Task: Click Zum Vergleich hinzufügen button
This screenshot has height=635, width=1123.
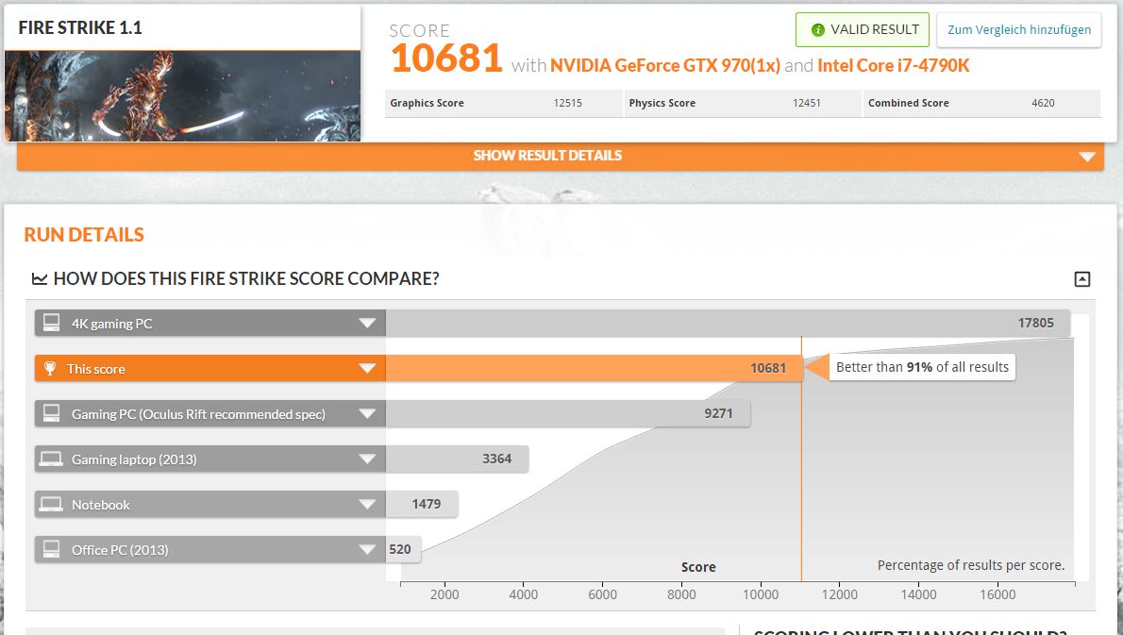Action: coord(1018,30)
